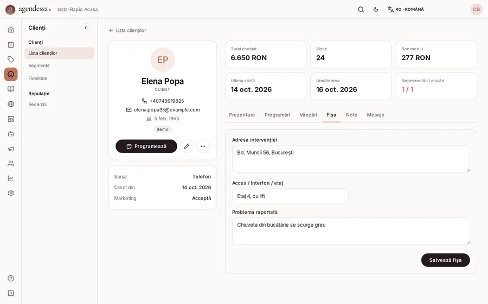
Task: Click the Ultima vizită 14 oct. 2026 value
Action: [251, 89]
